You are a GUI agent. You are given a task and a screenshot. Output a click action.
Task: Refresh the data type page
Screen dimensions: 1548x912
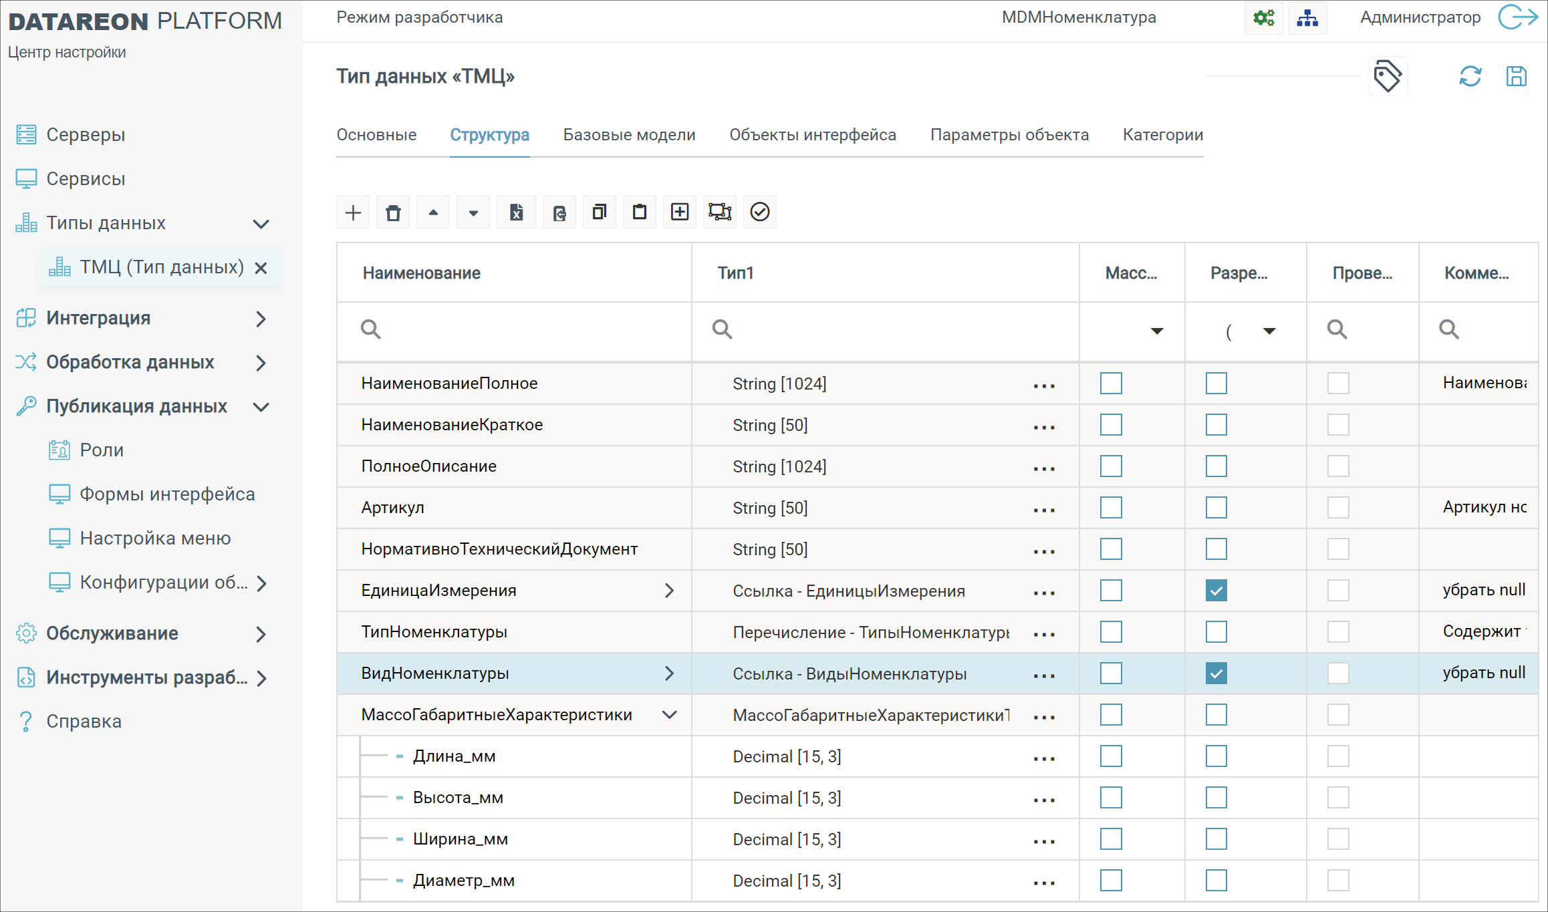[1470, 76]
